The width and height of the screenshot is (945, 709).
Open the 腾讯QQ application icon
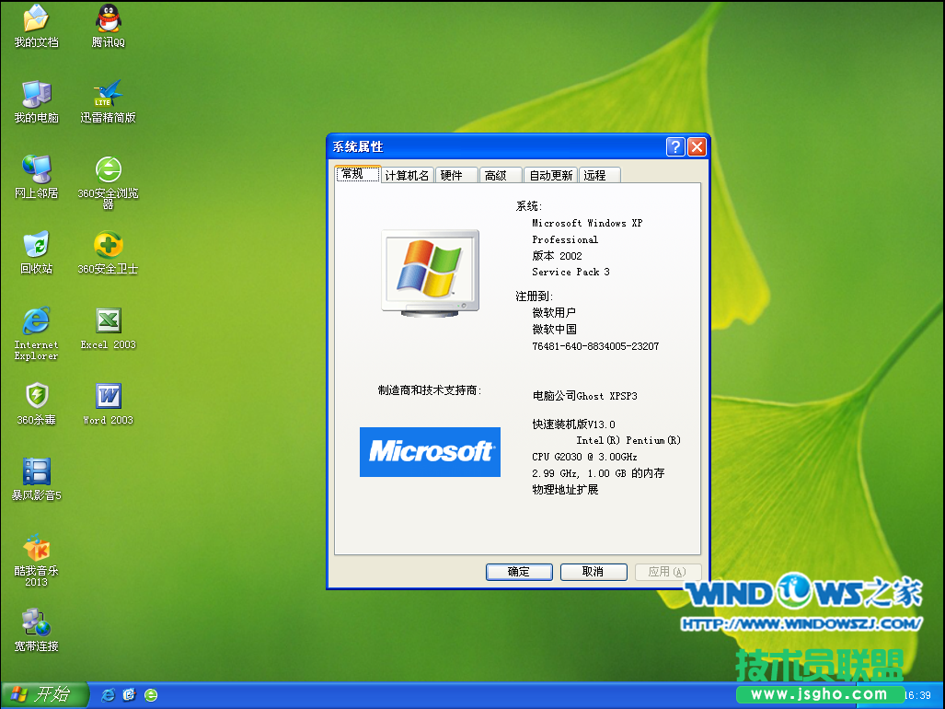coord(108,18)
